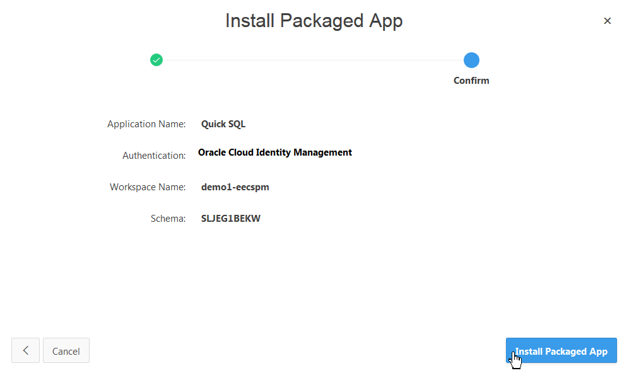The width and height of the screenshot is (629, 373).
Task: Click the wizard progress bar line
Action: [314, 60]
